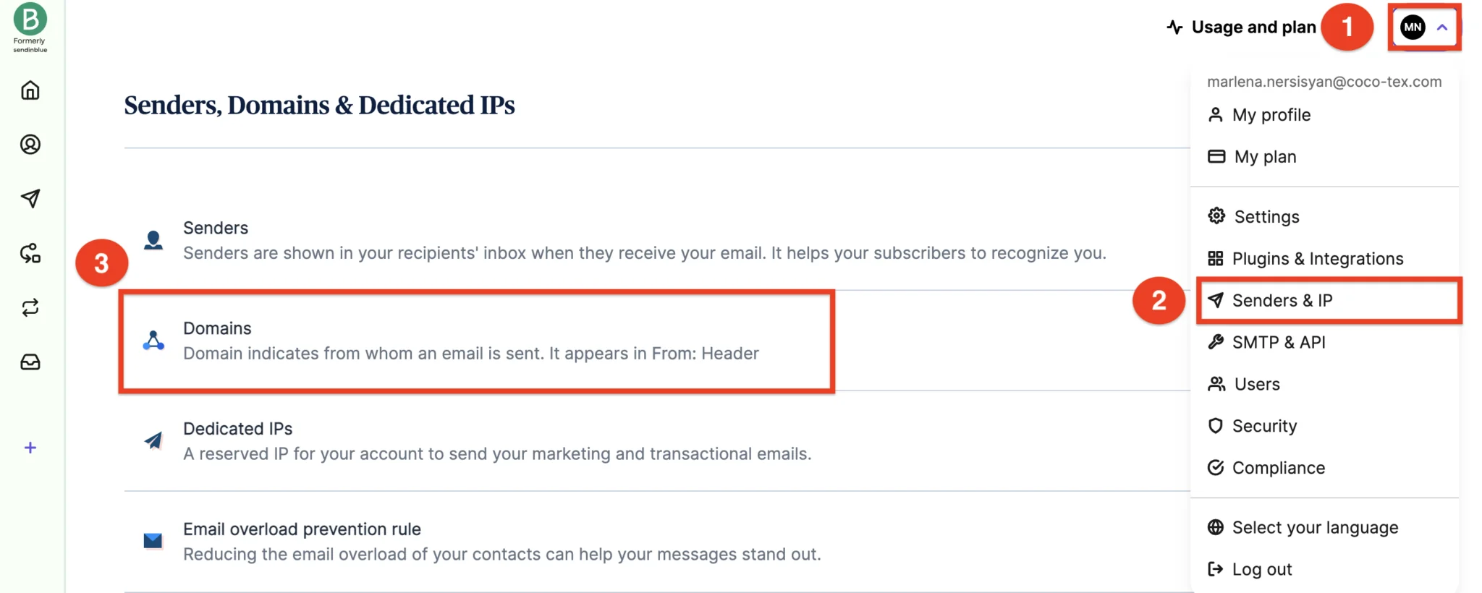
Task: Open the Automations icon in sidebar
Action: [x=30, y=253]
